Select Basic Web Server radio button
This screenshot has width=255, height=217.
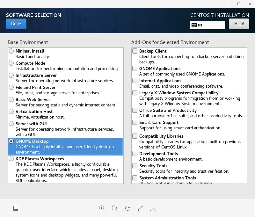11,99
